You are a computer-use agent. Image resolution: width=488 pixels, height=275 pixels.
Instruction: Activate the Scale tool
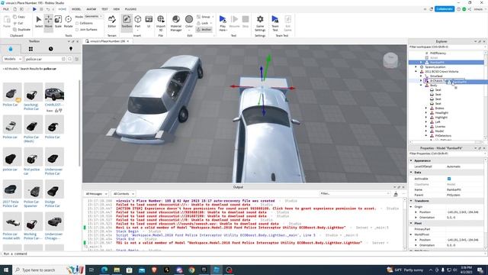(x=58, y=22)
